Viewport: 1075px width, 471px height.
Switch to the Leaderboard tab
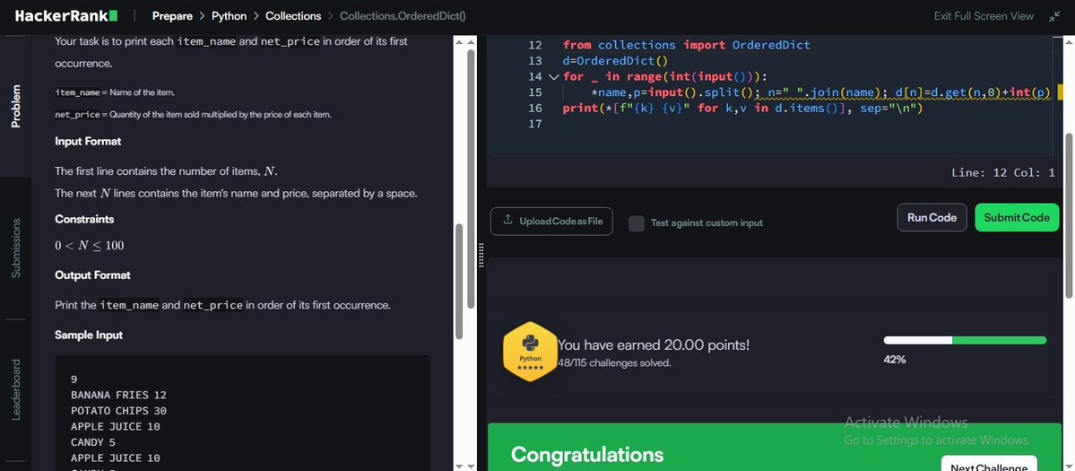pos(16,389)
